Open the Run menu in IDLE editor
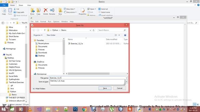This screenshot has width=200, height=112. 49,21
